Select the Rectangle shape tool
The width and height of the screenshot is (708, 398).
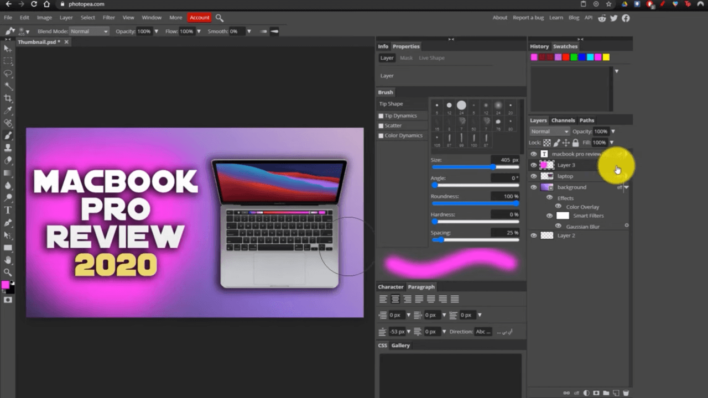(8, 248)
